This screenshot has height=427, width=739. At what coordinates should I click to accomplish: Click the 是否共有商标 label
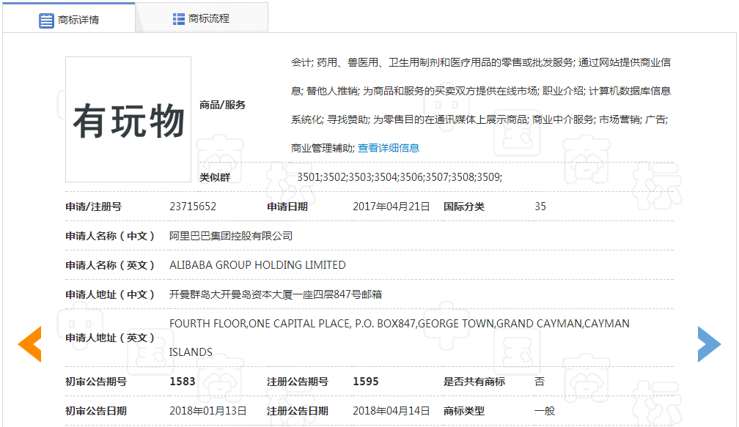point(474,382)
